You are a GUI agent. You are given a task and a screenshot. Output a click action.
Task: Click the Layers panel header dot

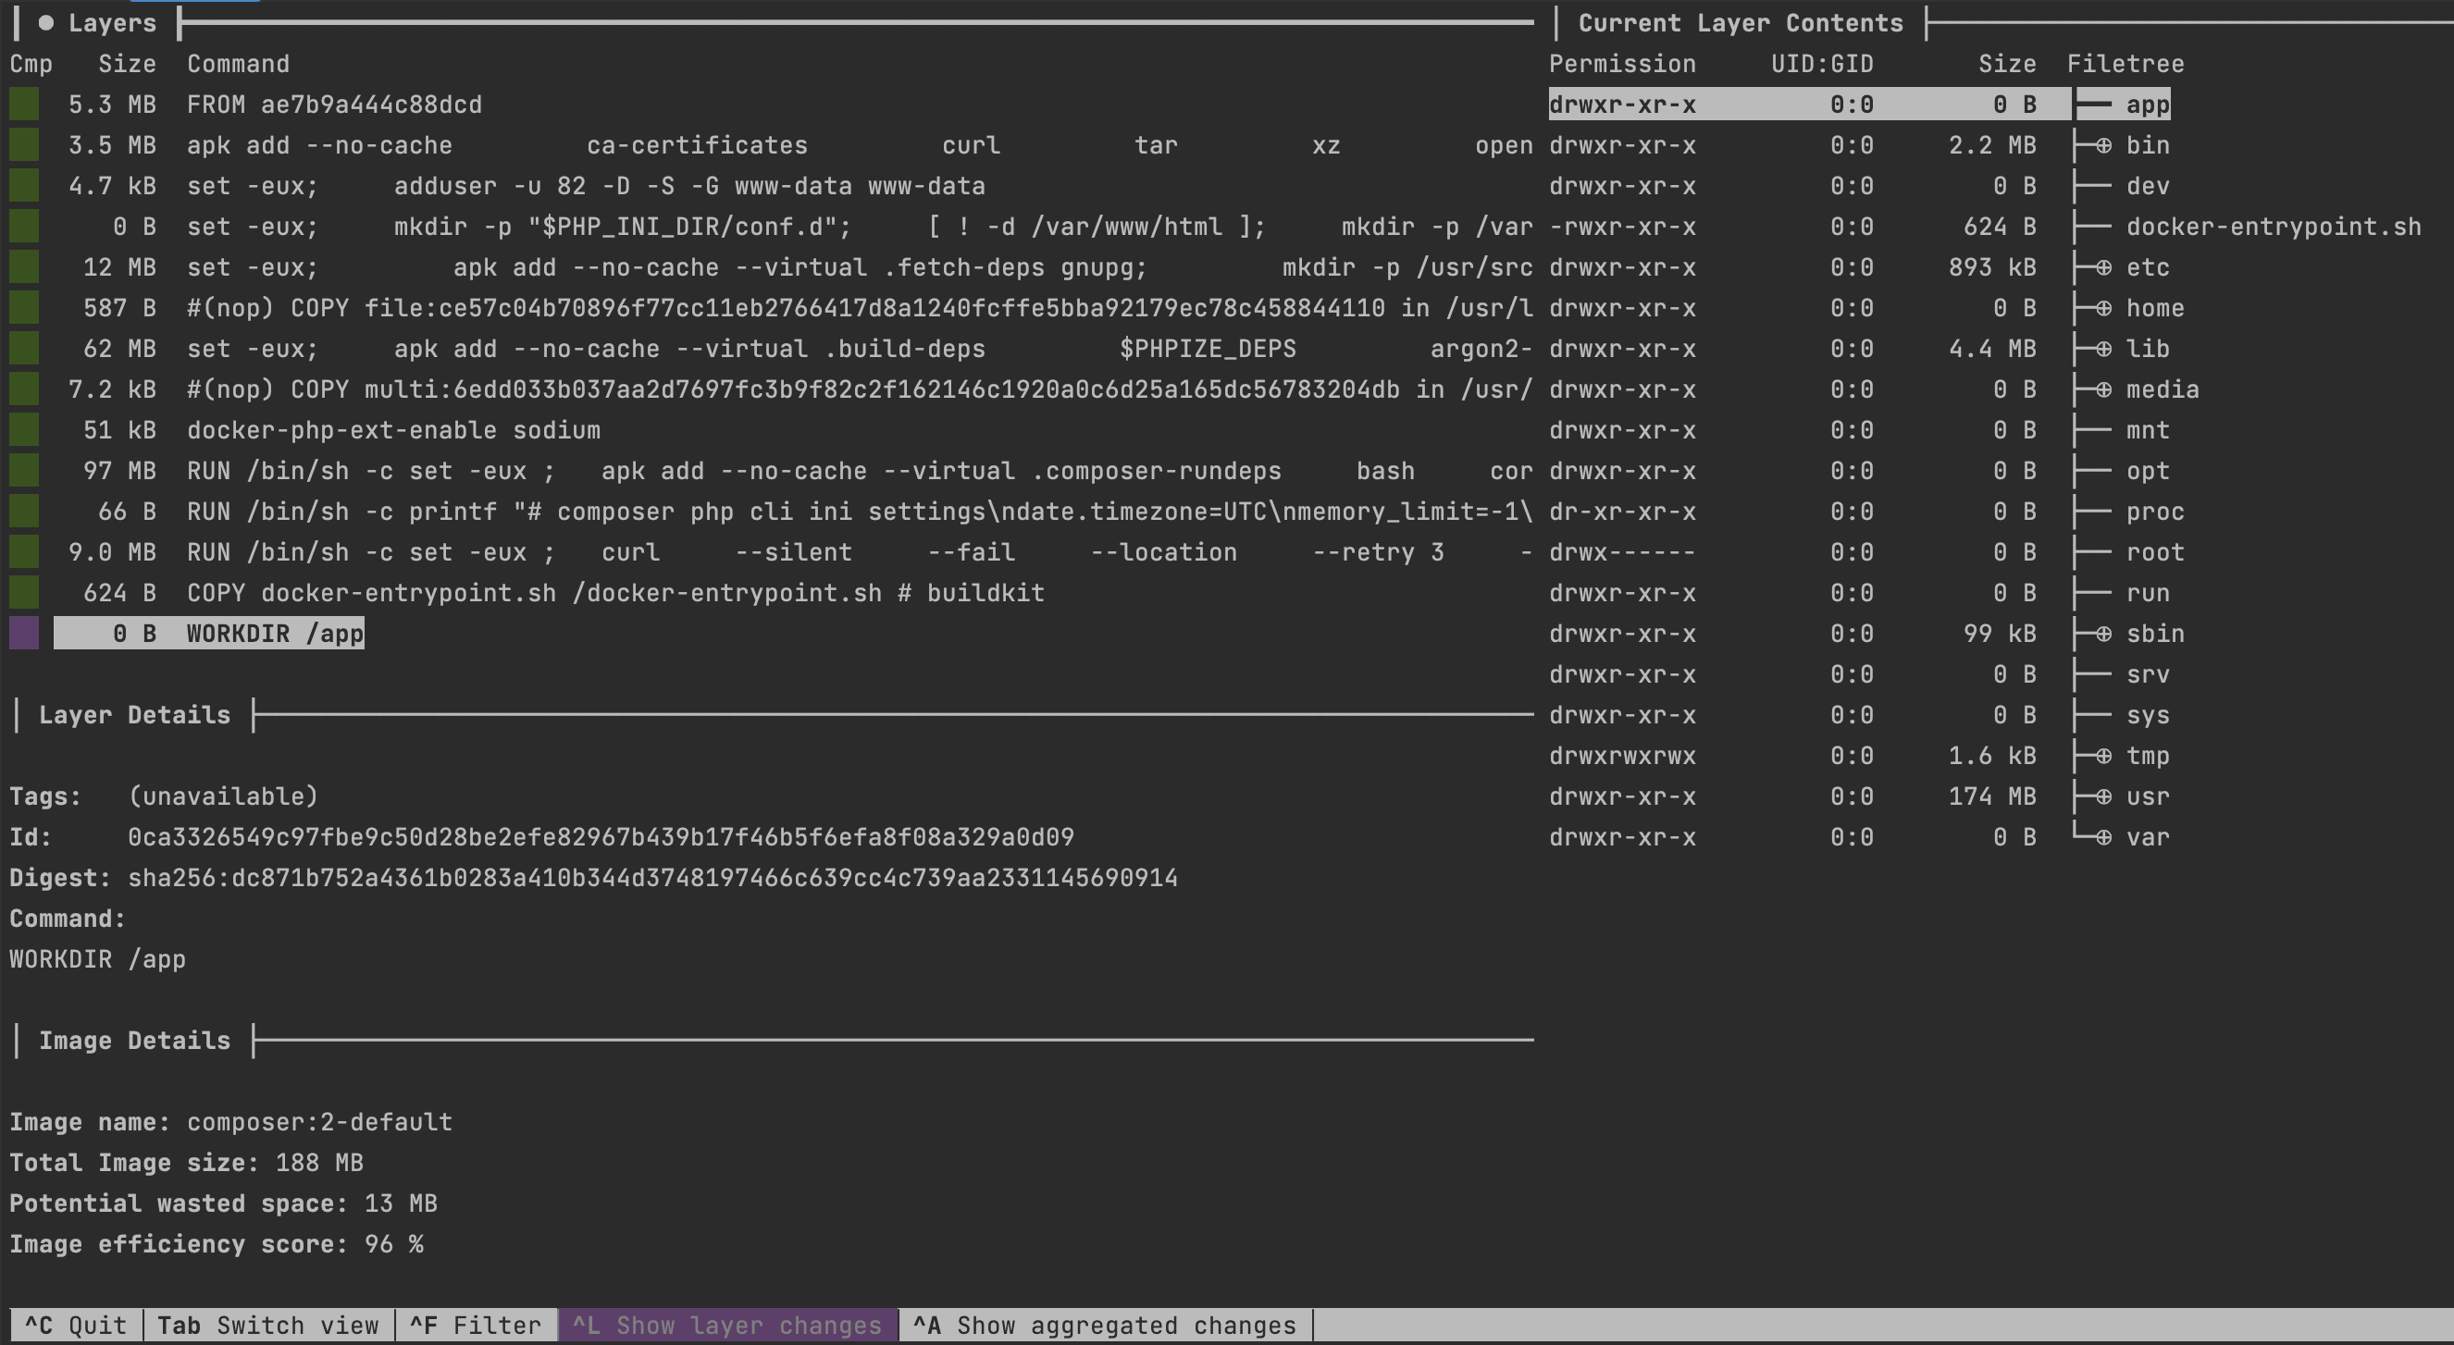[45, 23]
